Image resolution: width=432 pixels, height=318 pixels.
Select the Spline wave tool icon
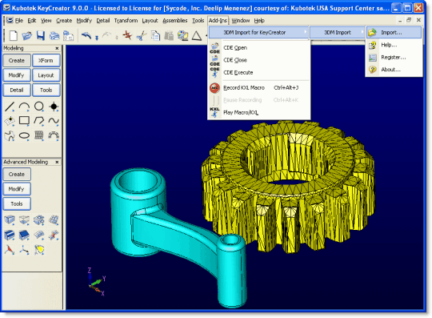(x=54, y=121)
